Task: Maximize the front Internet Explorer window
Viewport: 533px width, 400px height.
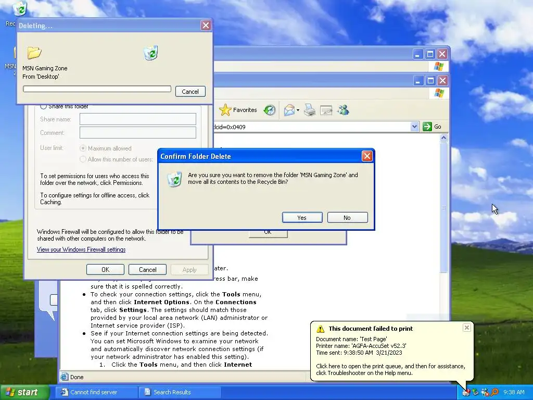Action: click(430, 81)
